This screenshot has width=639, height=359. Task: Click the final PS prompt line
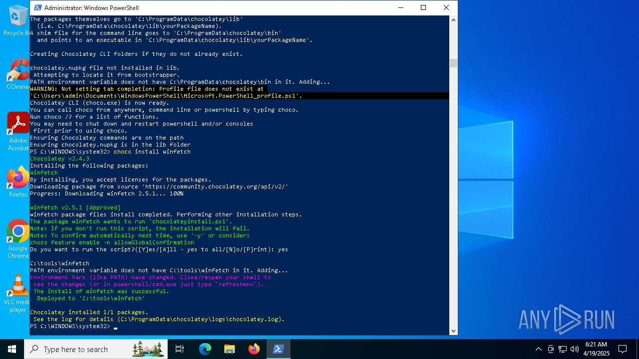pos(73,326)
